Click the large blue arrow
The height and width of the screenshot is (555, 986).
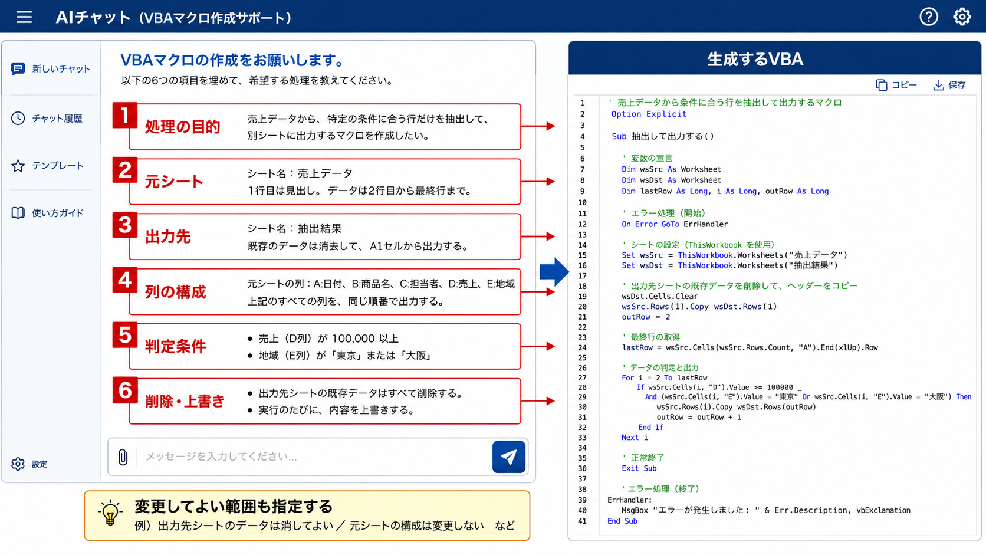pos(554,272)
